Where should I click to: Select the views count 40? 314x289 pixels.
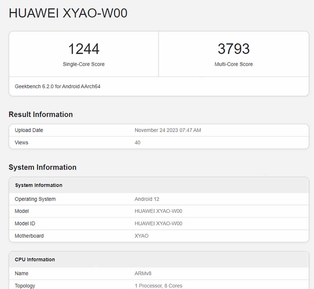tap(137, 142)
